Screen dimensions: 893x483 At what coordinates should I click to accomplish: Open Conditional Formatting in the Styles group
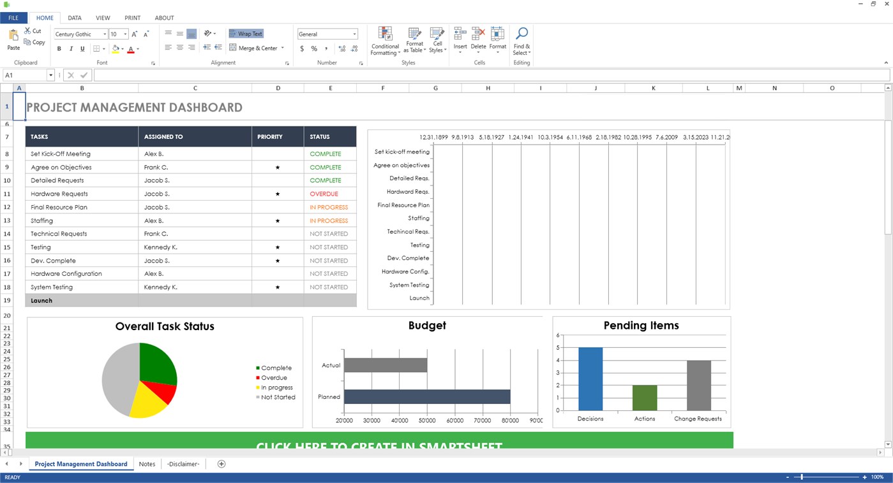point(385,41)
